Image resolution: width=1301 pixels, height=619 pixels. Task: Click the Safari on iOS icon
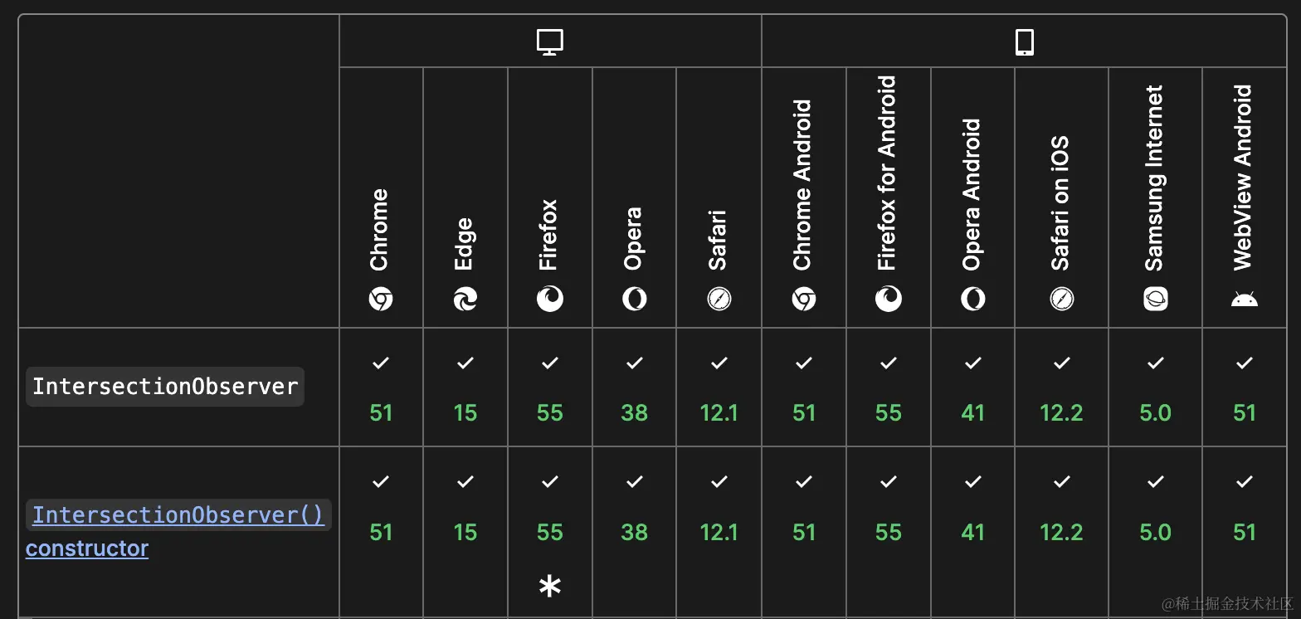[1061, 299]
